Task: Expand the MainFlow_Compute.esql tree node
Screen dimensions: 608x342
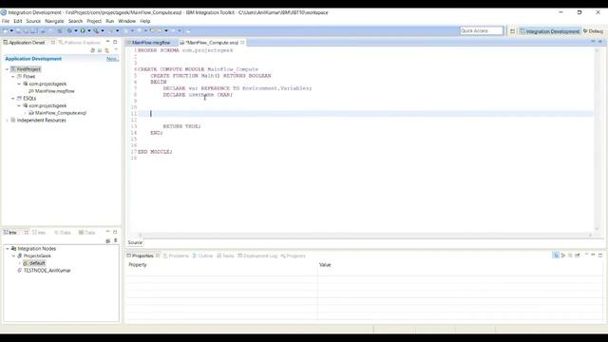Action: (x=26, y=113)
